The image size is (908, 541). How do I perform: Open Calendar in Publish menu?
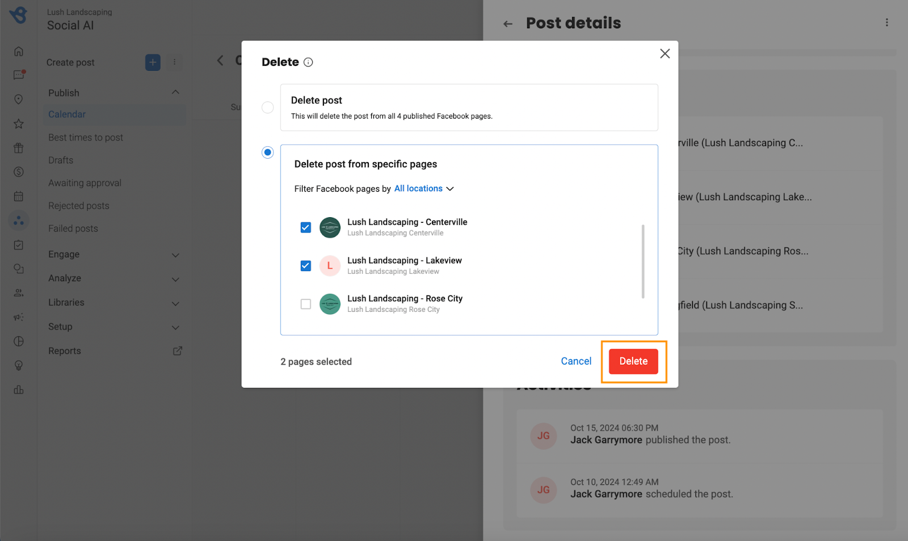coord(114,115)
